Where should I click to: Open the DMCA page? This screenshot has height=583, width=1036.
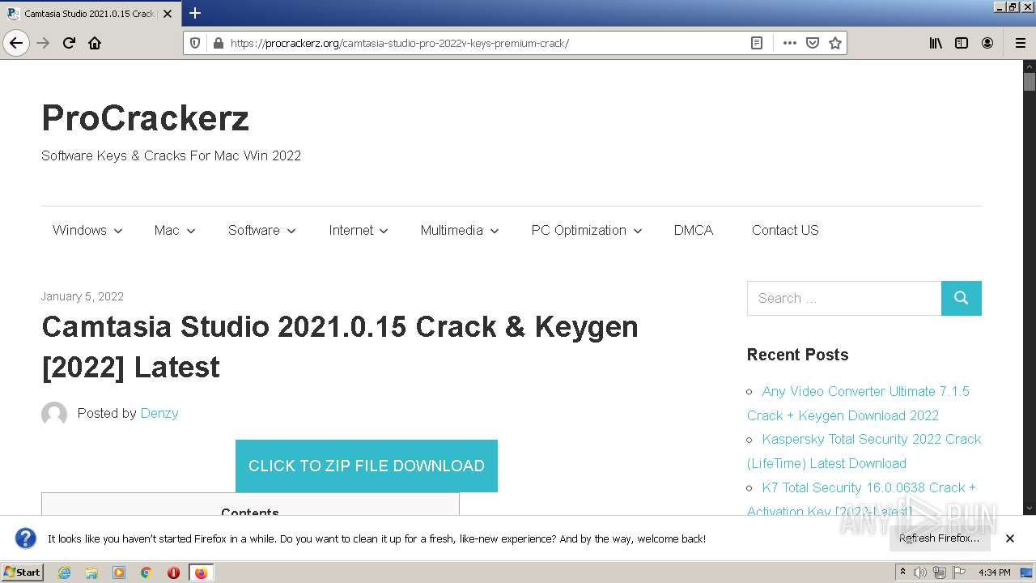(694, 230)
